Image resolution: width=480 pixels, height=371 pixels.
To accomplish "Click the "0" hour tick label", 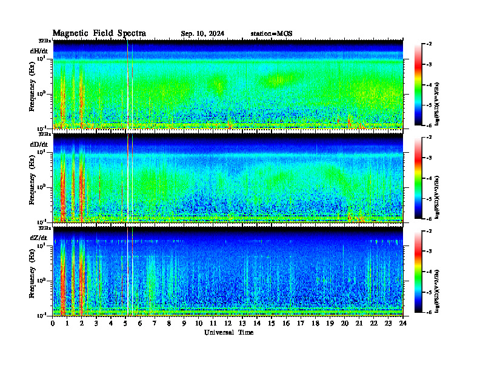I will tap(53, 323).
